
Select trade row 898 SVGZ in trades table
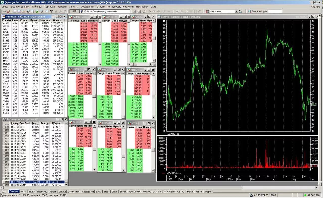(33, 182)
